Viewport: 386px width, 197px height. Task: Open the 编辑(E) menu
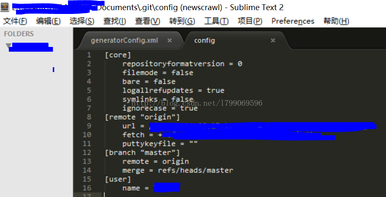pos(48,21)
